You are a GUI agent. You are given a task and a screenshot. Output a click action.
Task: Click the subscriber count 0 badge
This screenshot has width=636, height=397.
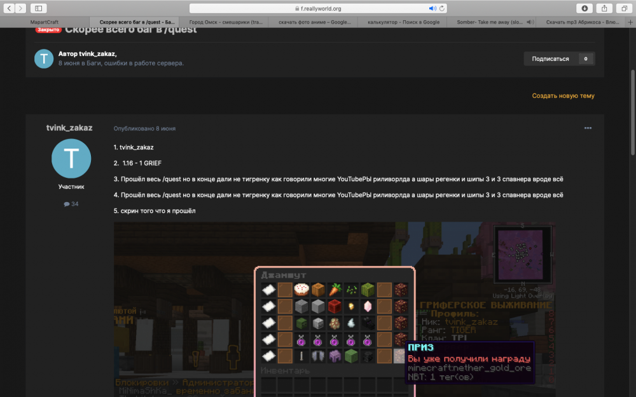pos(586,58)
